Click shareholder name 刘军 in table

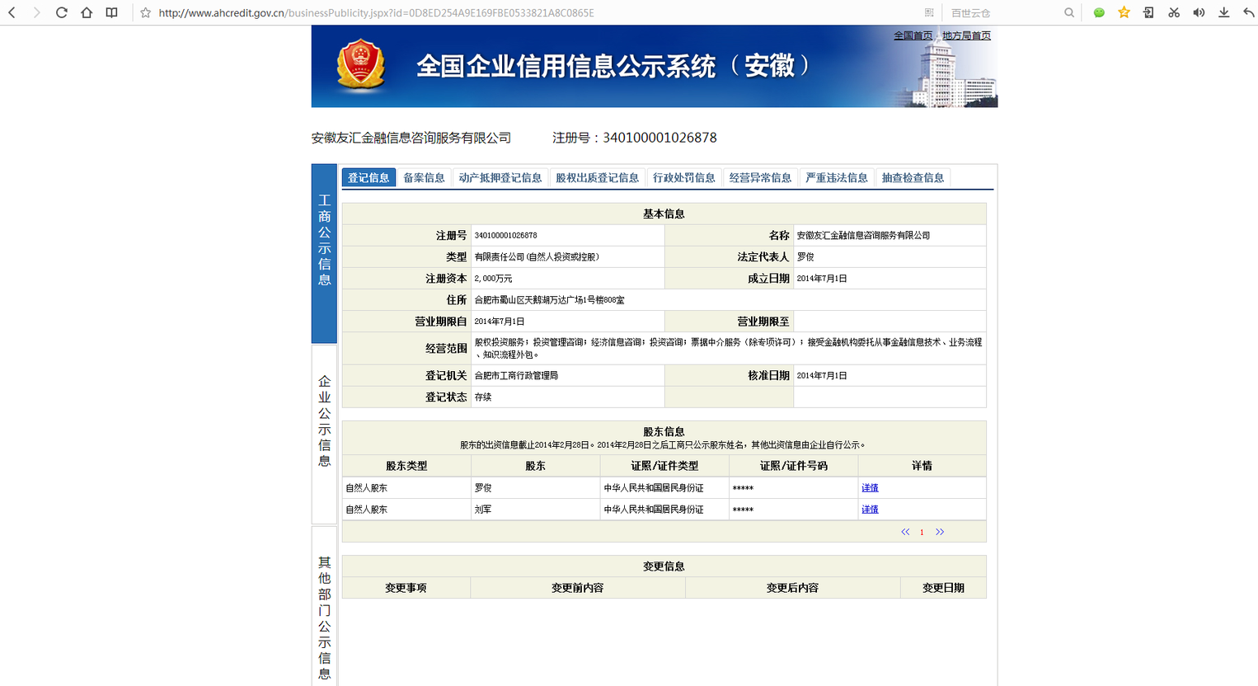coord(483,510)
